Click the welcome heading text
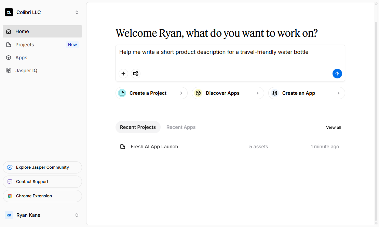The height and width of the screenshot is (227, 379). [217, 33]
